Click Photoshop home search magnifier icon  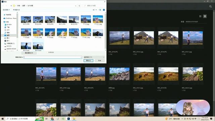pos(210,6)
